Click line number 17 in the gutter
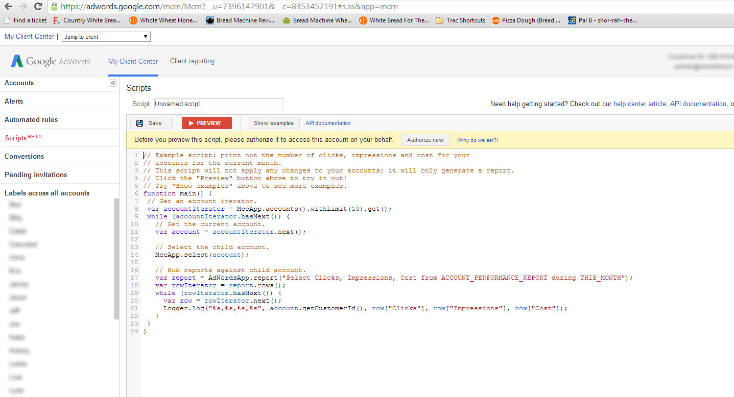The image size is (734, 397). (x=134, y=278)
